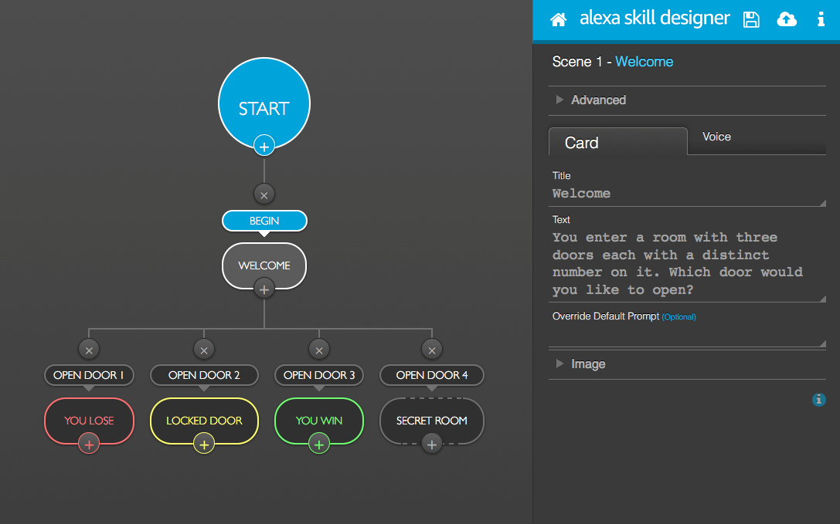Switch to the Voice tab
This screenshot has width=840, height=524.
716,137
